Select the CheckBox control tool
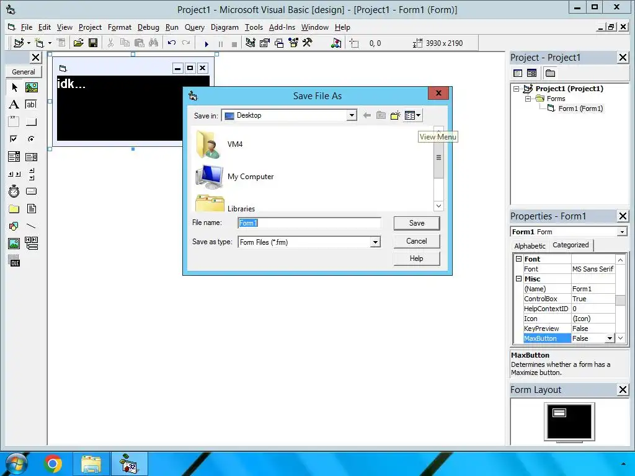The image size is (635, 476). click(14, 139)
